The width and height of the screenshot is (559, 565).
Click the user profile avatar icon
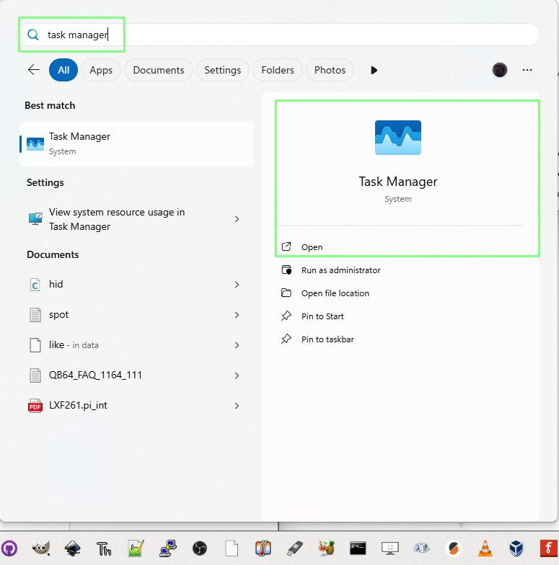click(x=499, y=70)
